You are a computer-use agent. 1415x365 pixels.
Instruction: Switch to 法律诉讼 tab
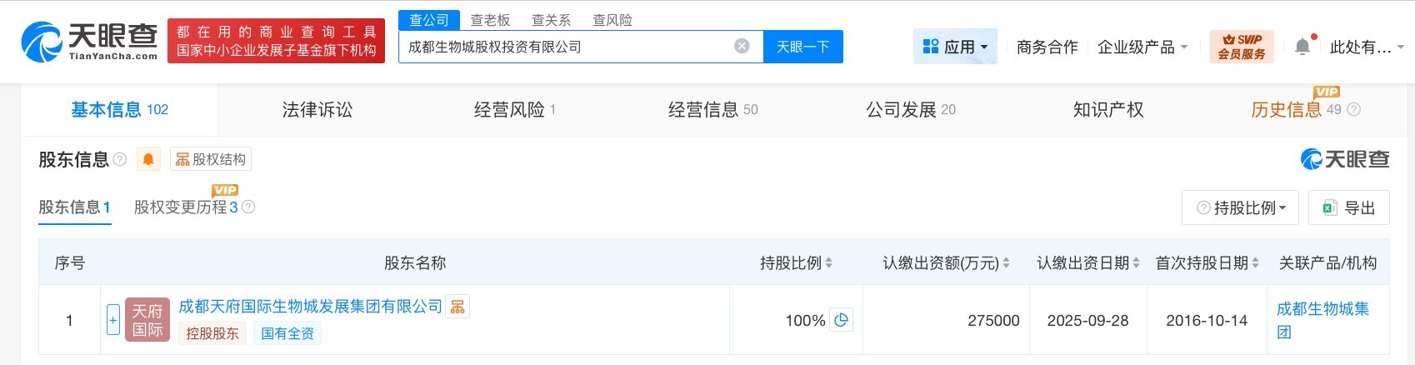(x=317, y=109)
